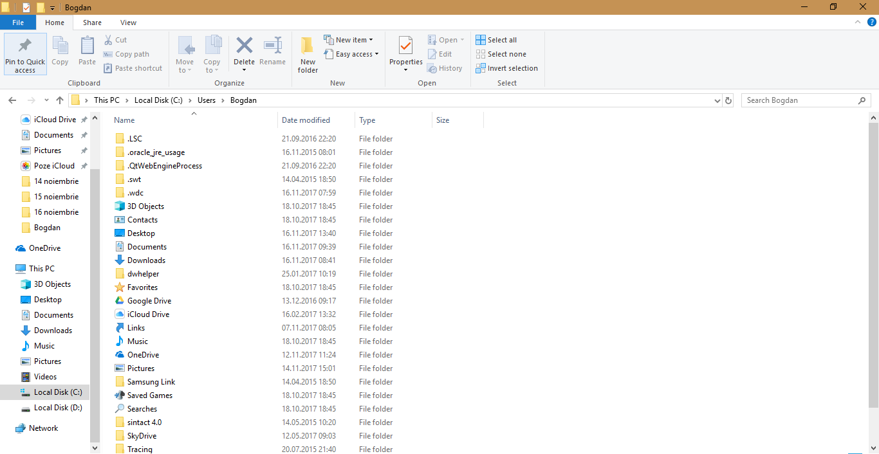Open the Google Drive folder in file list
Image resolution: width=879 pixels, height=454 pixels.
[149, 301]
